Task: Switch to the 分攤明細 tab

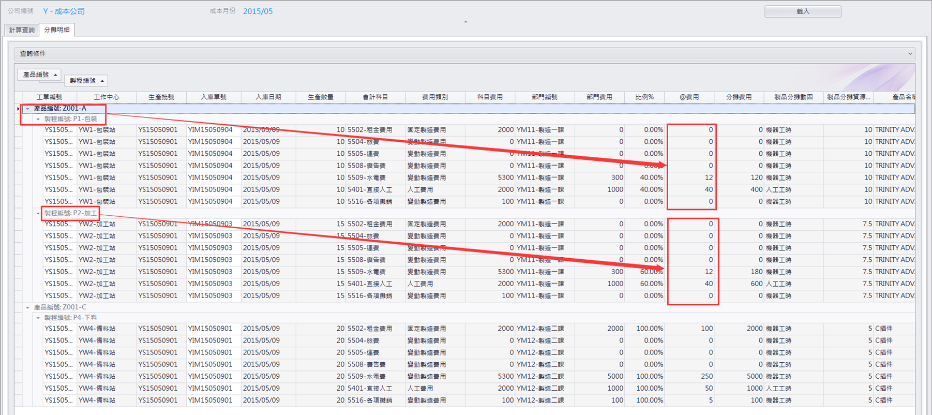Action: [57, 30]
